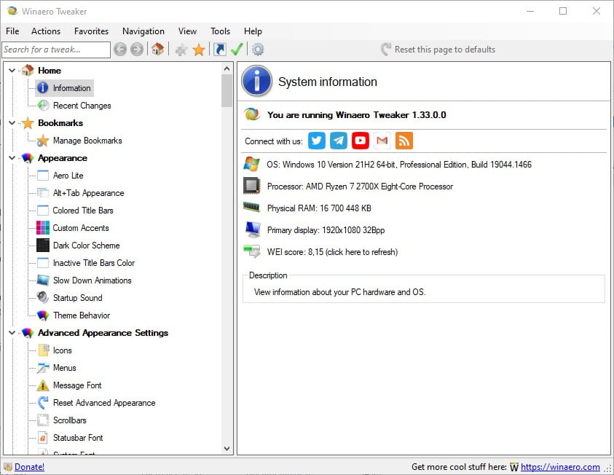Collapse the Advanced Appearance Settings node
The width and height of the screenshot is (614, 475).
click(x=12, y=333)
